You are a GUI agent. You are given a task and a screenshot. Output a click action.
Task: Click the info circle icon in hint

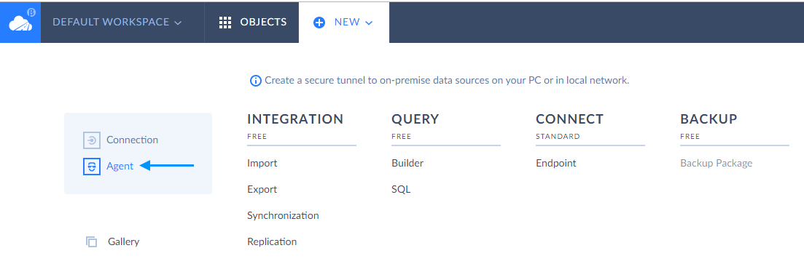click(255, 81)
